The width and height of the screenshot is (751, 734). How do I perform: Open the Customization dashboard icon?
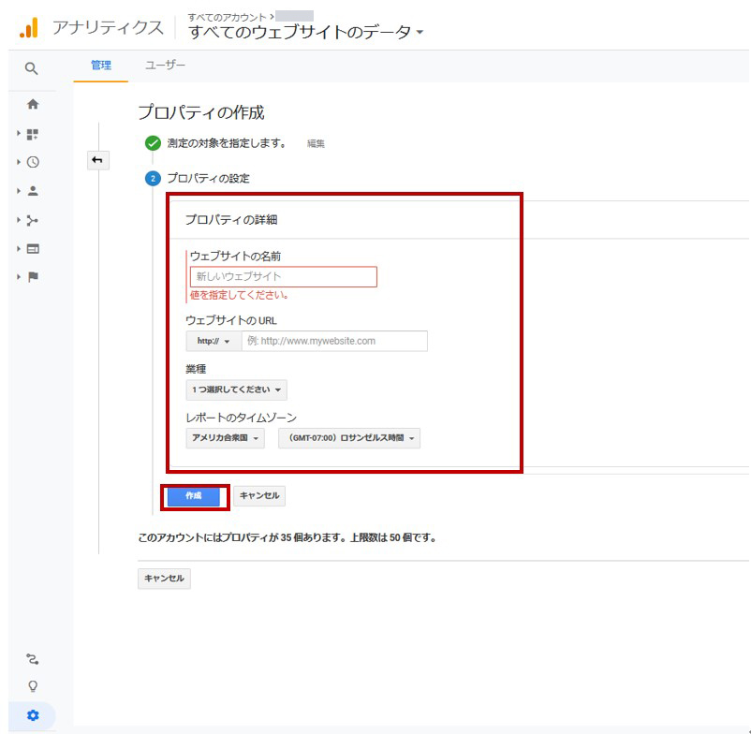33,134
